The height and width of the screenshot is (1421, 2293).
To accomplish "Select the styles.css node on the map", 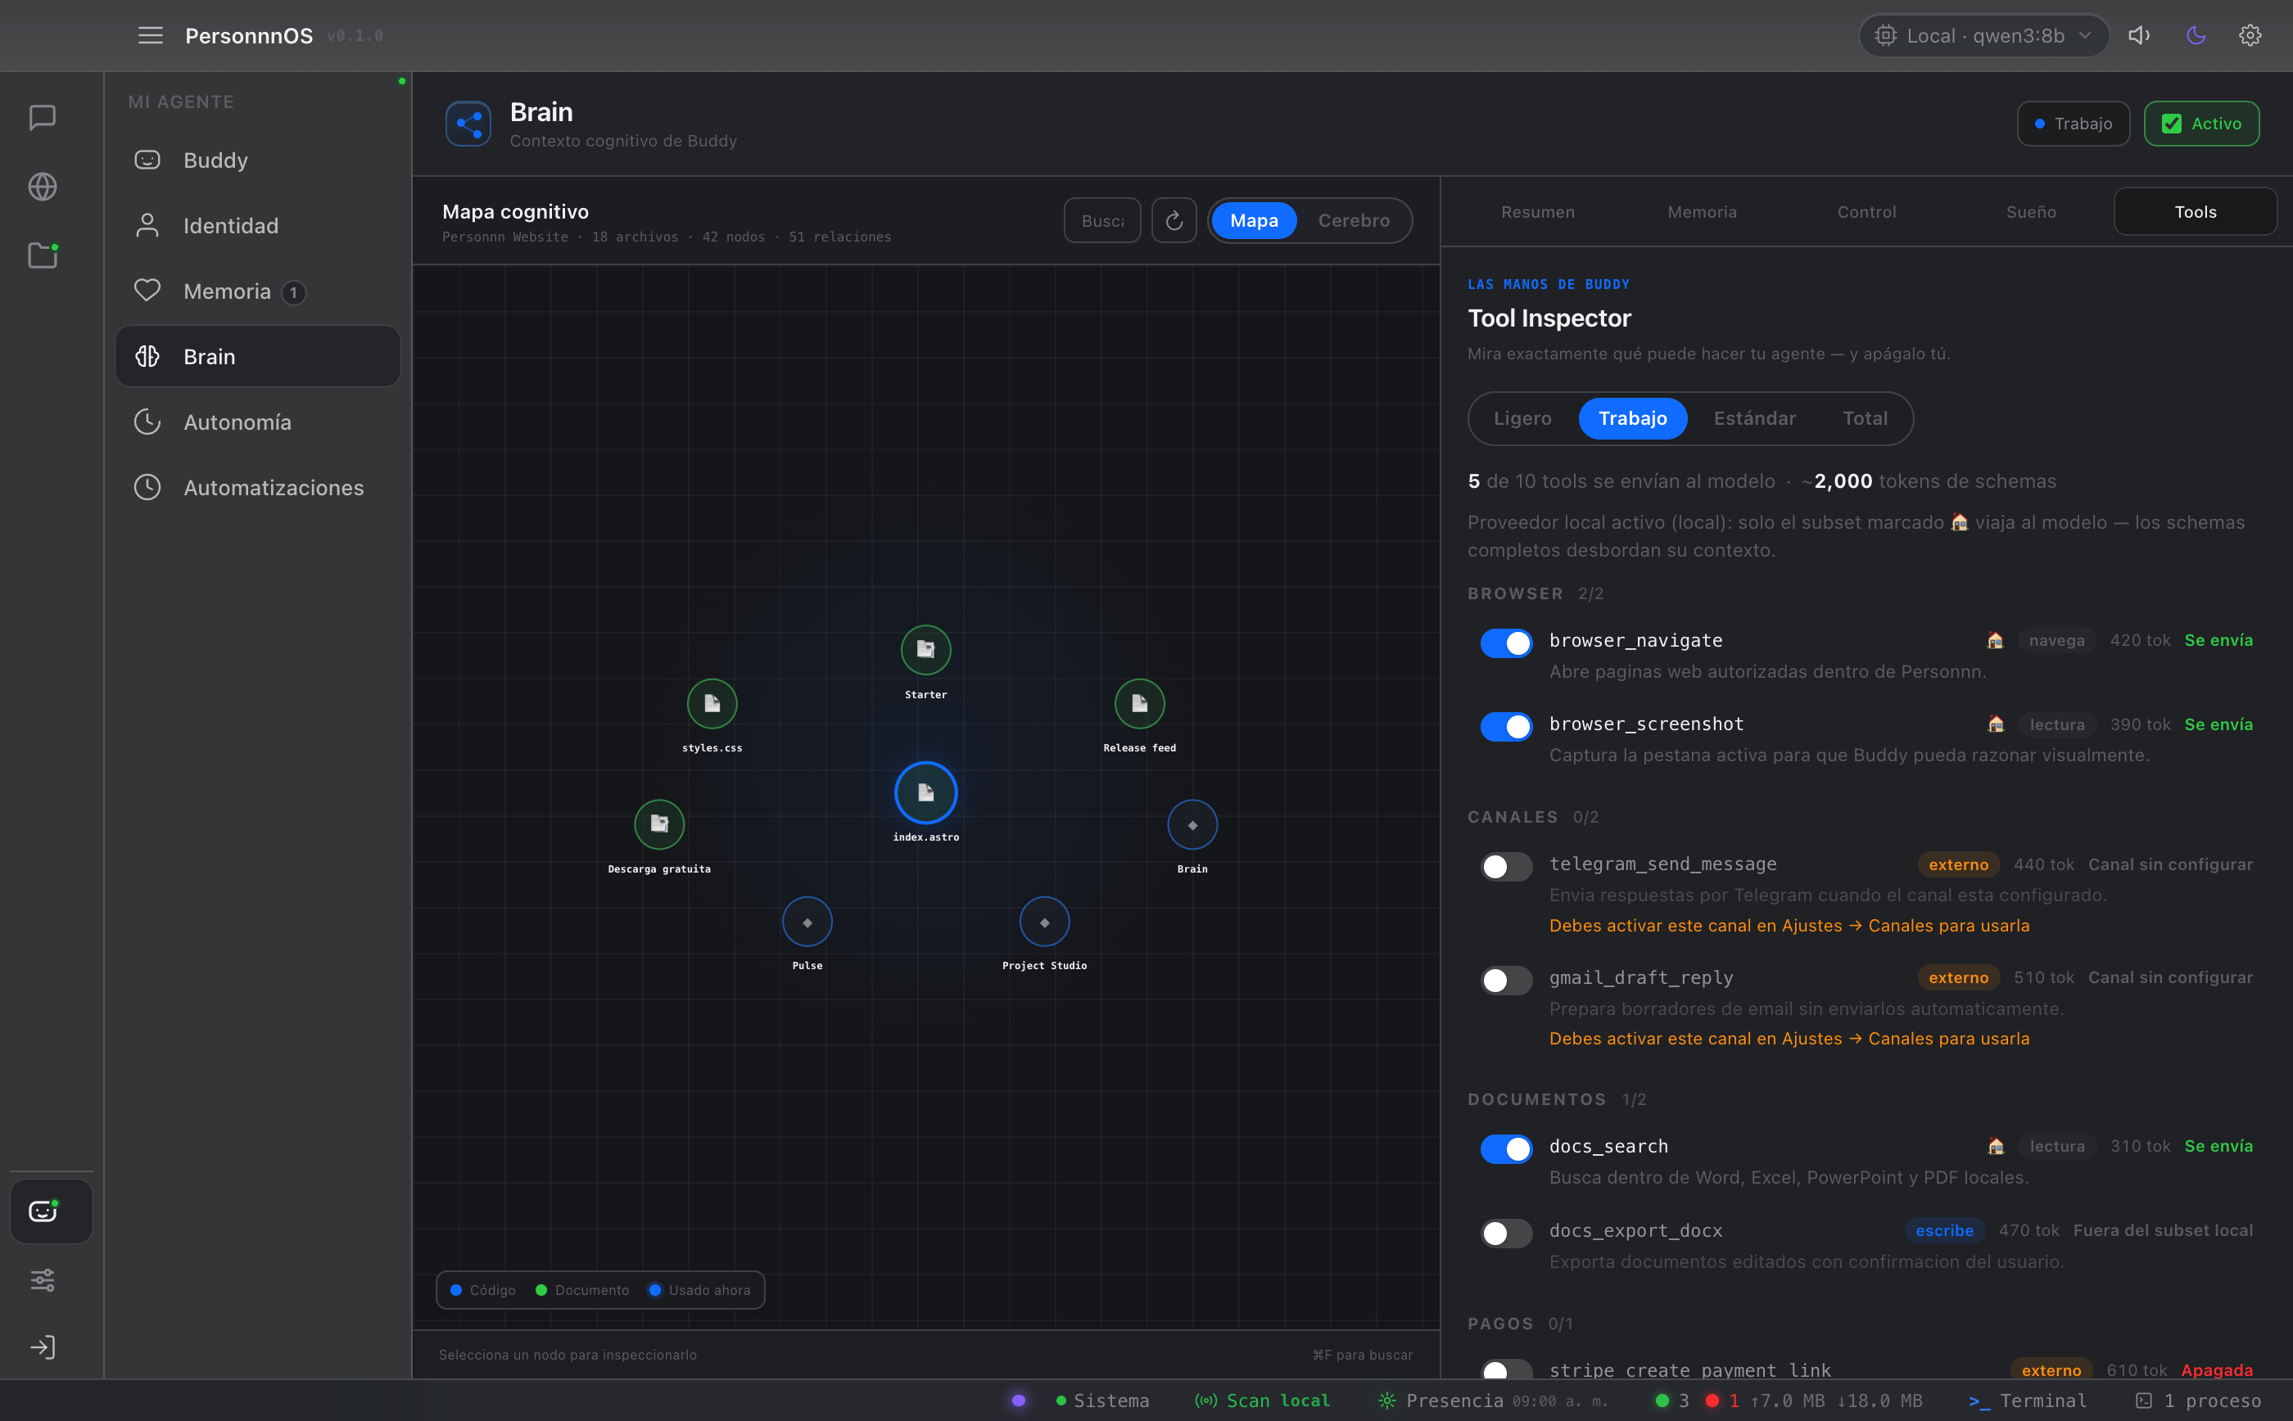I will [712, 704].
